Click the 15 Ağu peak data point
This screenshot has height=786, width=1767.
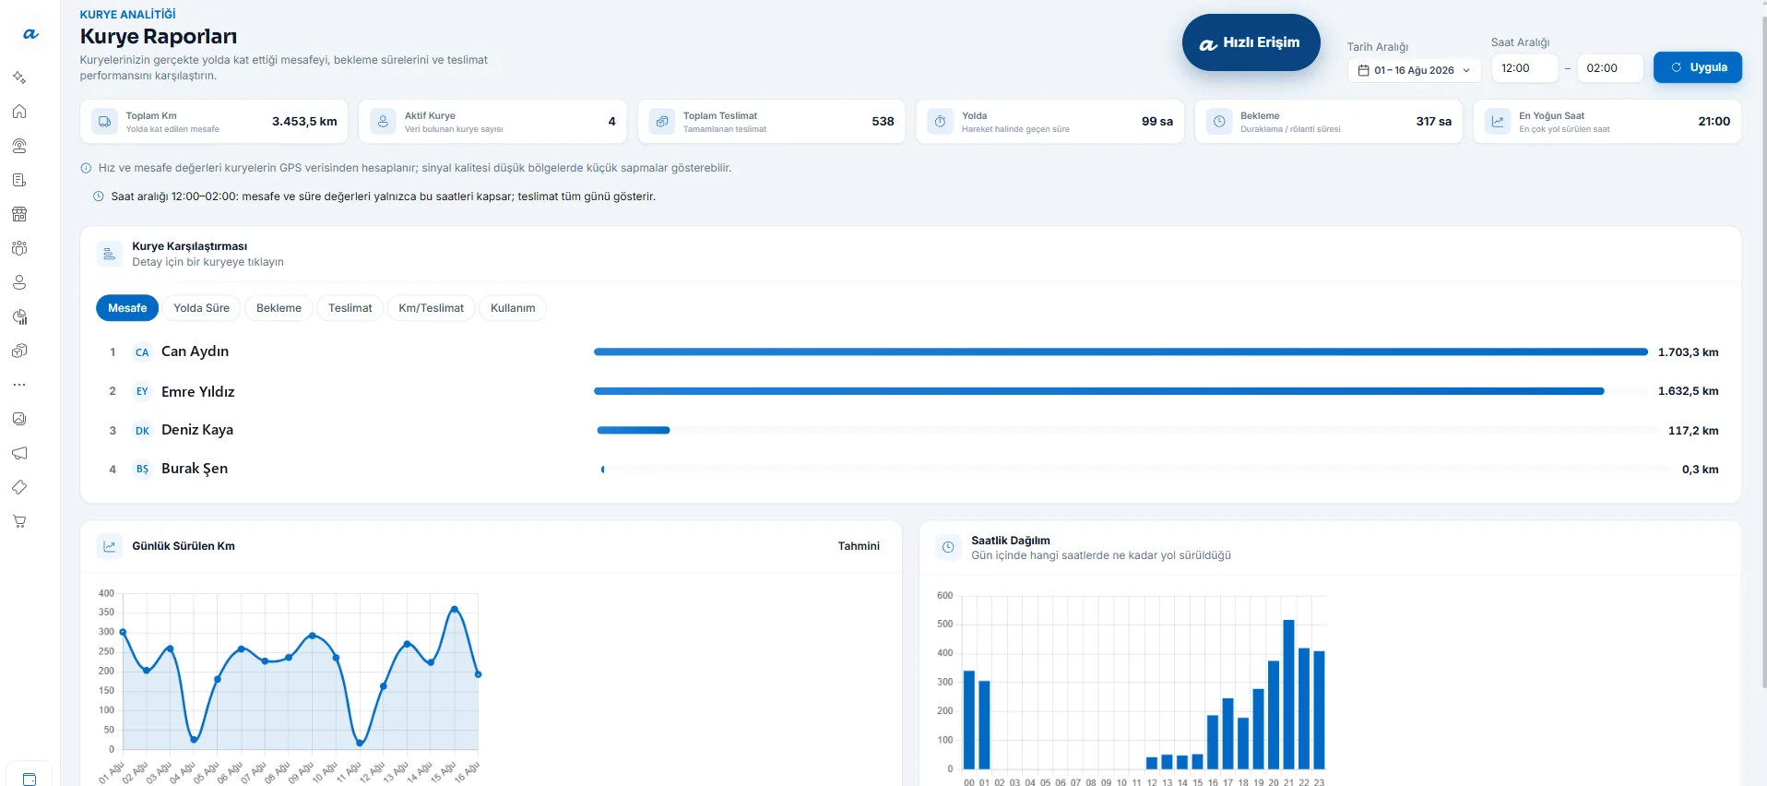(454, 609)
